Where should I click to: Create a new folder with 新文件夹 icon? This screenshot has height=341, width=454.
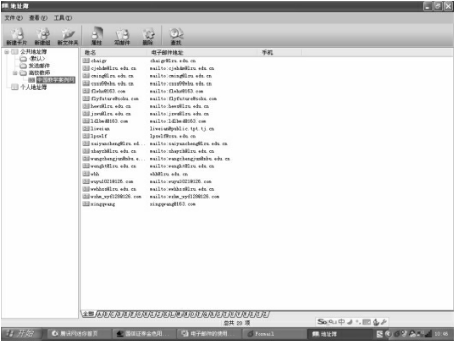(68, 36)
